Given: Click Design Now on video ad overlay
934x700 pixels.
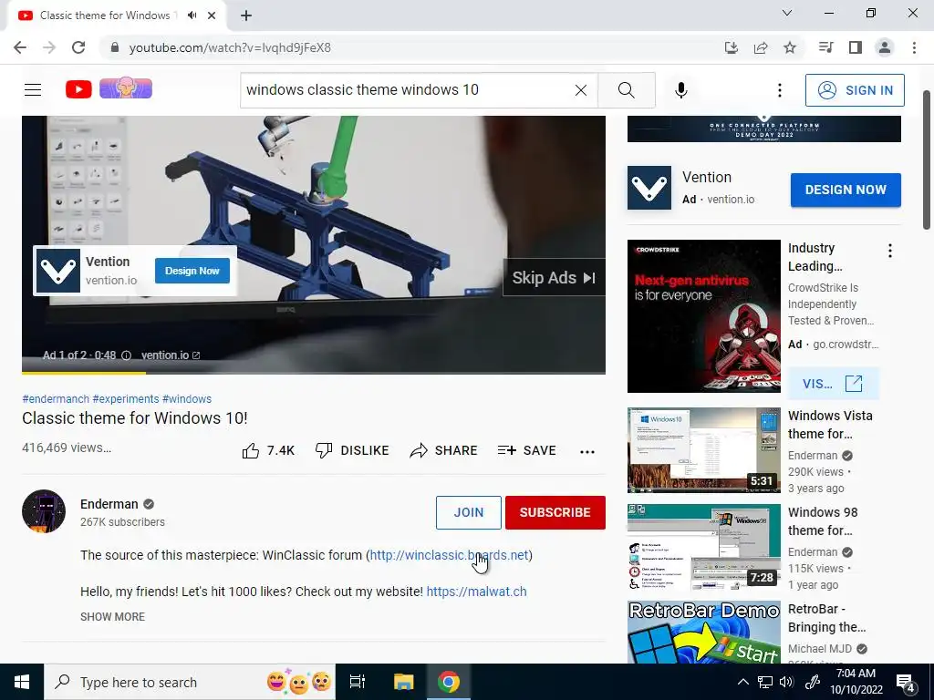Looking at the screenshot, I should 192,271.
